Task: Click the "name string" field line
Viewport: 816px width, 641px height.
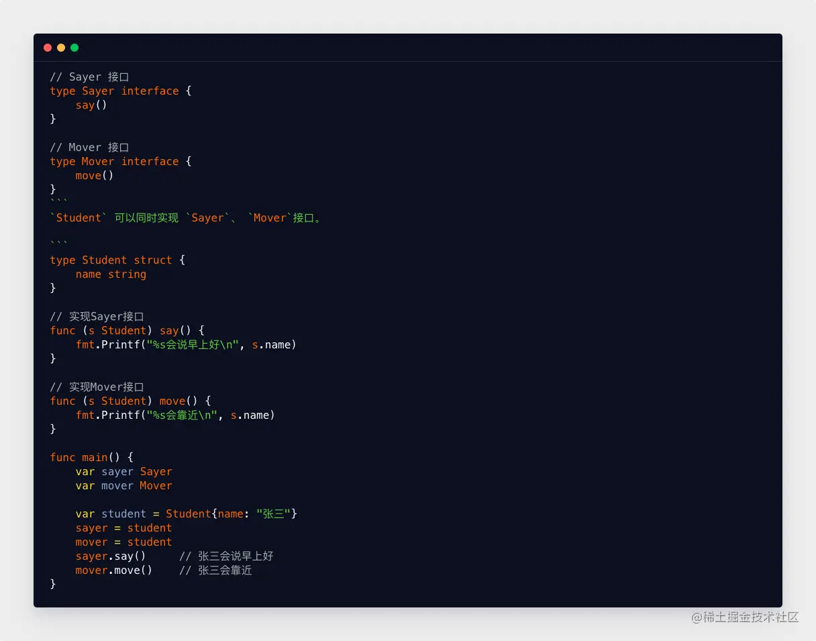Action: pyautogui.click(x=111, y=275)
